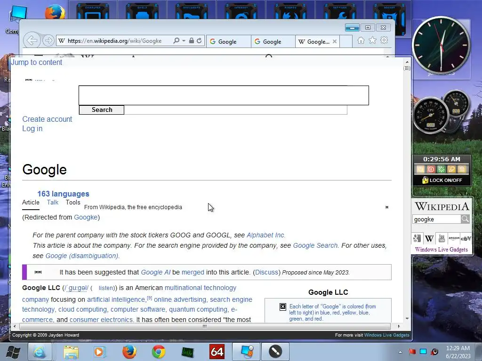Close the Wikipedia Google... tab
This screenshot has height=361, width=482.
pyautogui.click(x=335, y=41)
